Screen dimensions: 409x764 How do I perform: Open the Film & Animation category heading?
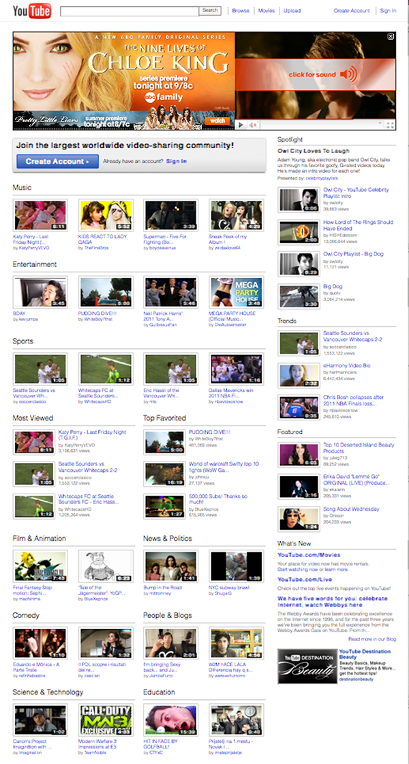[40, 539]
